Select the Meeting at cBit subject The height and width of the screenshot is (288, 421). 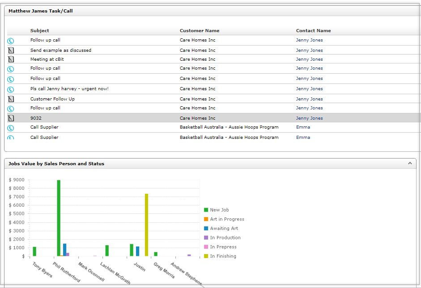(47, 59)
